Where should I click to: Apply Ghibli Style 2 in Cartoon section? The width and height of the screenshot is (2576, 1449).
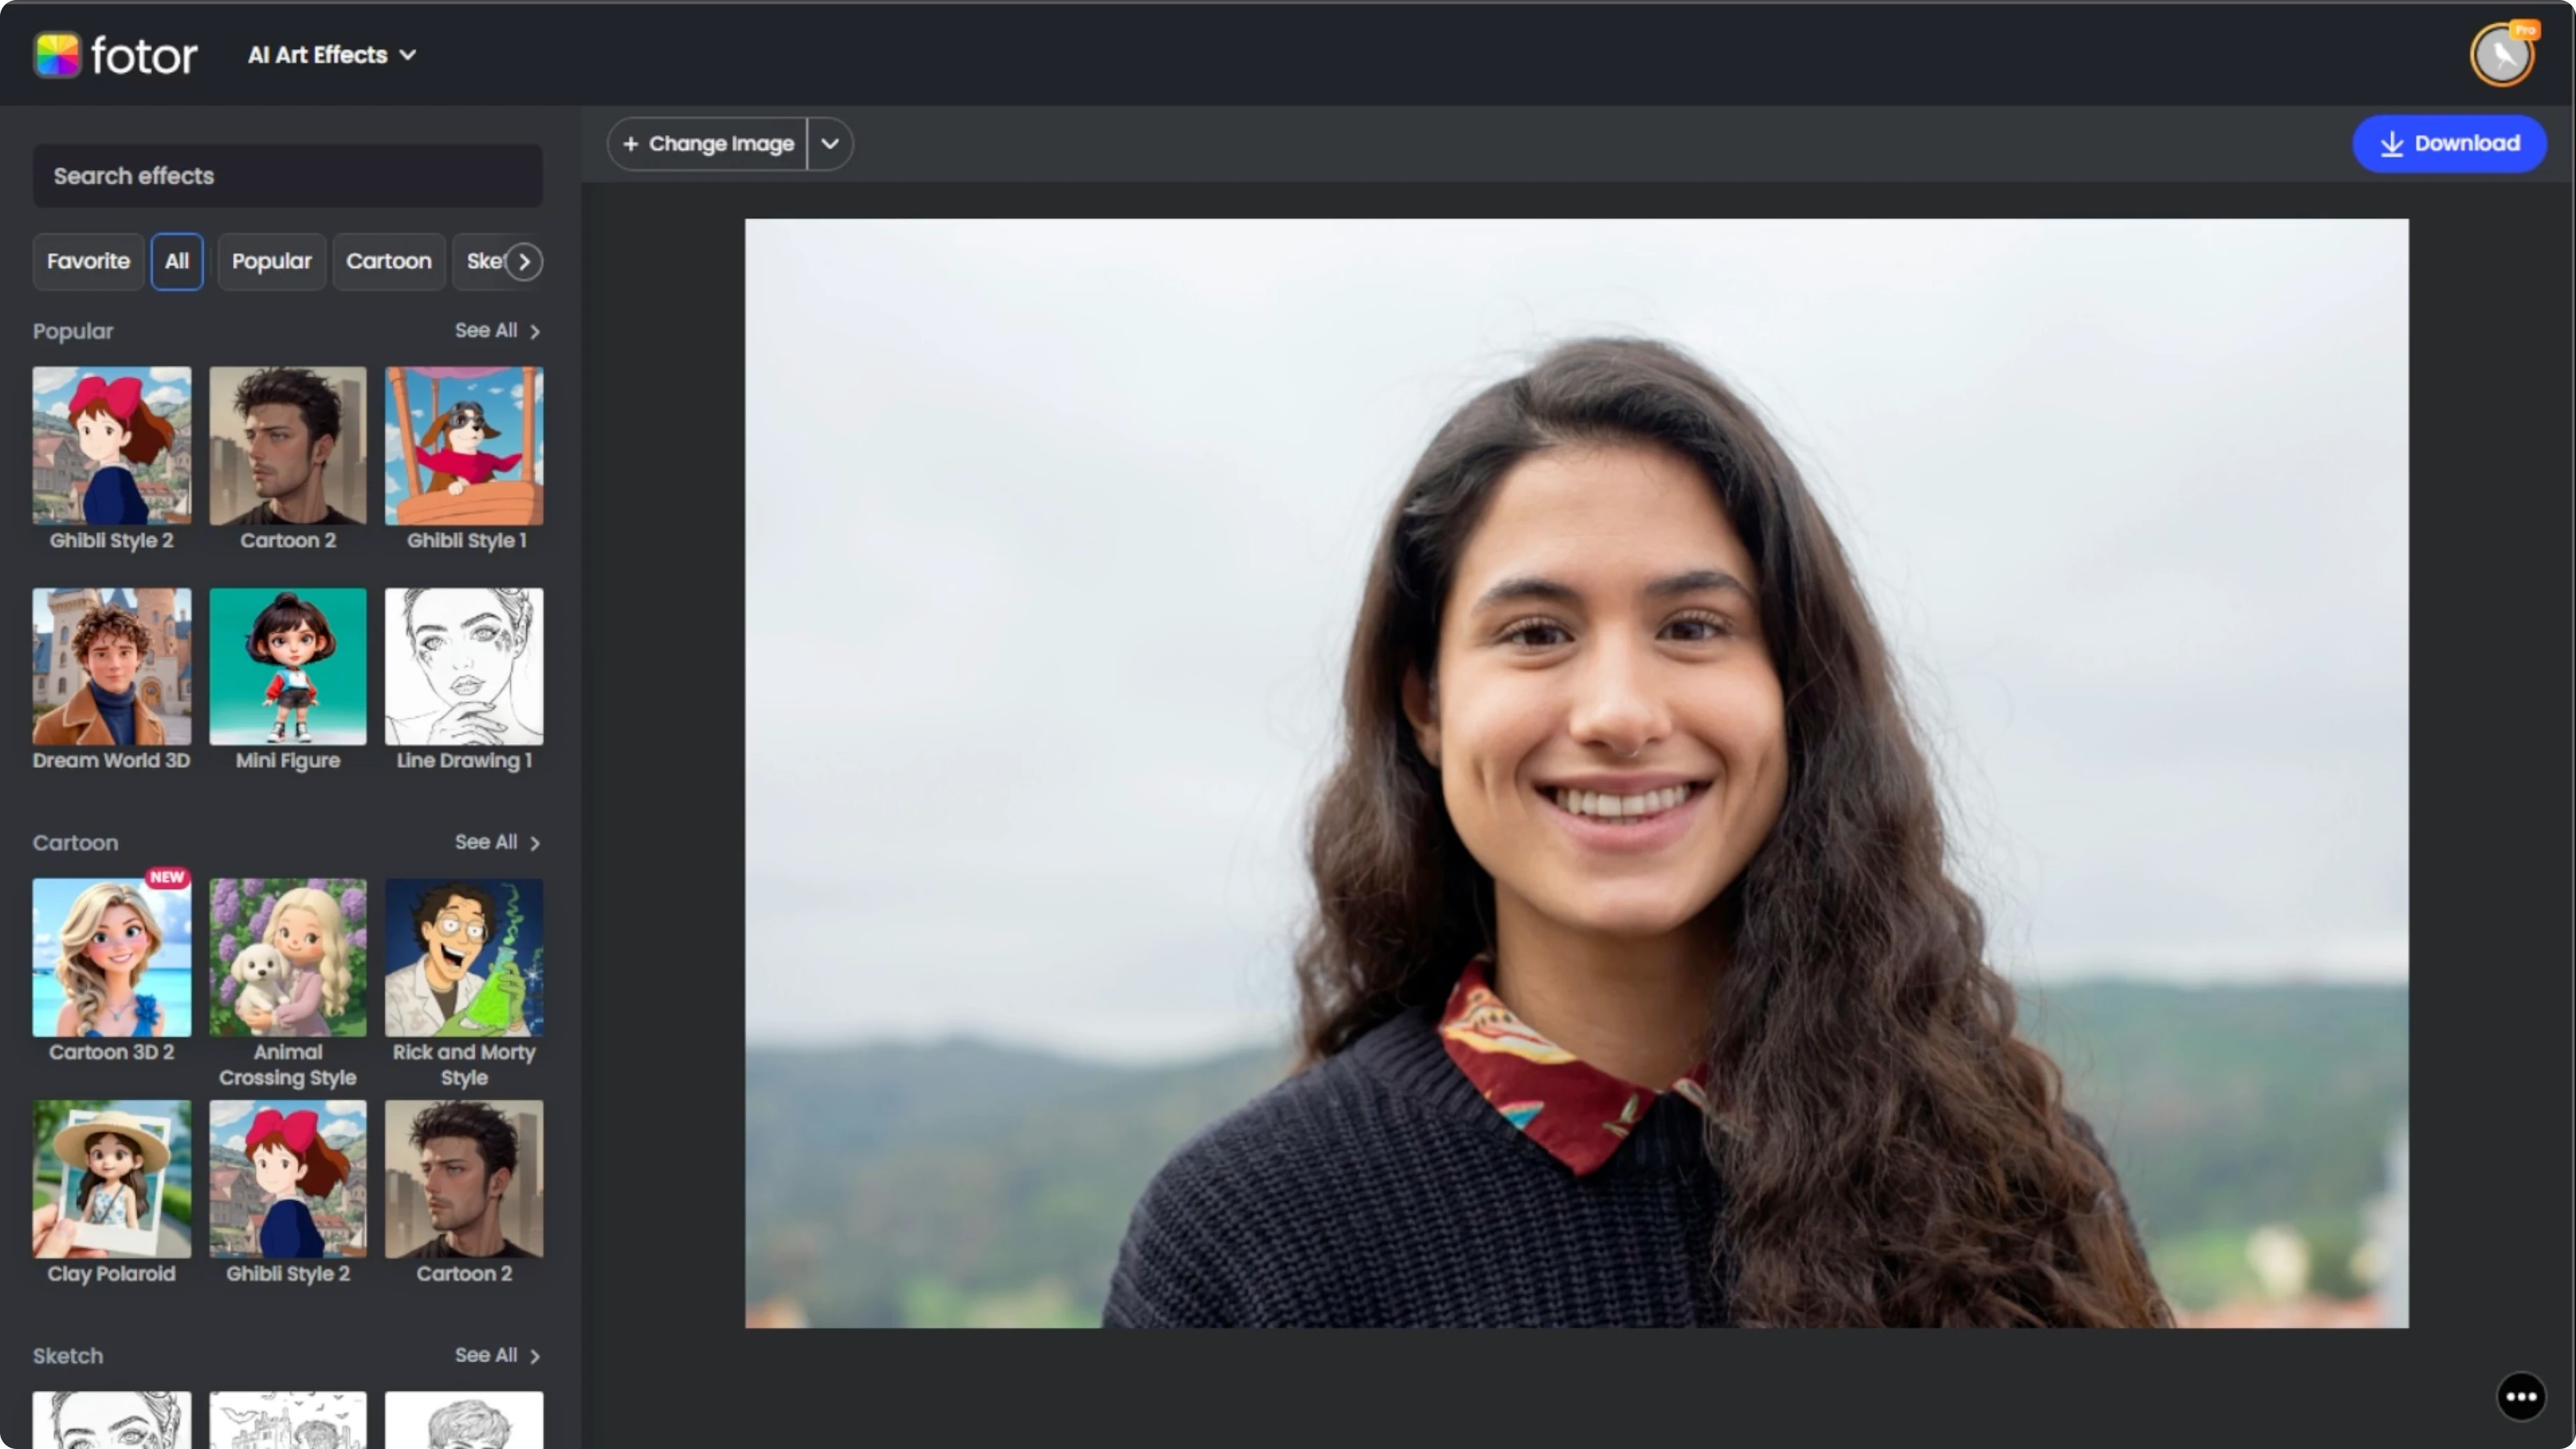288,1180
